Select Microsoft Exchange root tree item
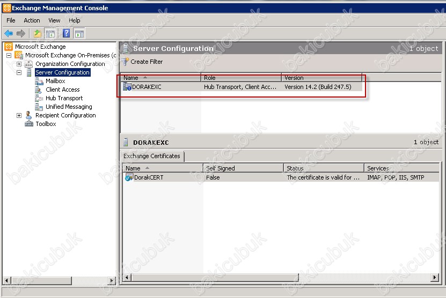Image resolution: width=446 pixels, height=298 pixels. click(40, 47)
